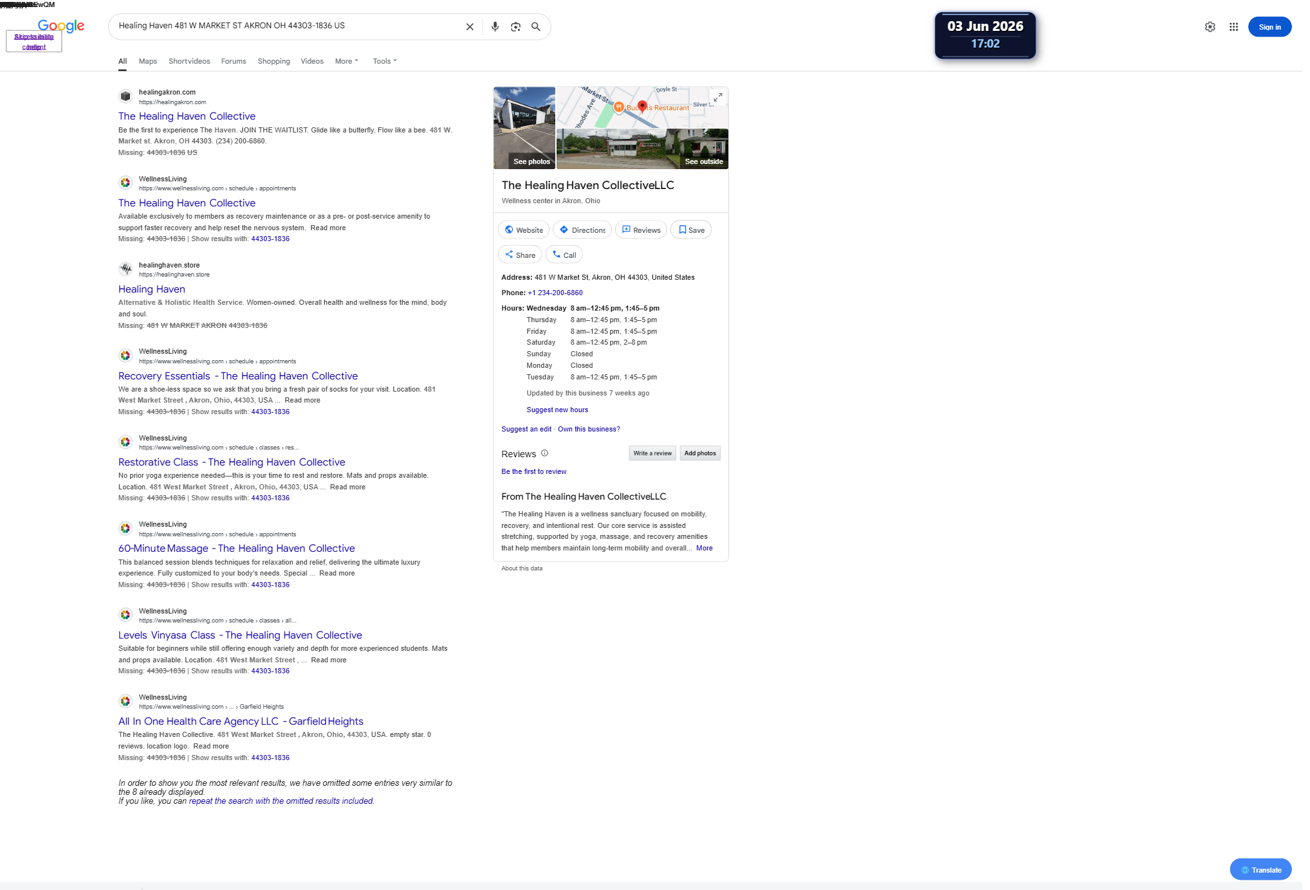Click Add photos button
1310x890 pixels.
pos(700,453)
